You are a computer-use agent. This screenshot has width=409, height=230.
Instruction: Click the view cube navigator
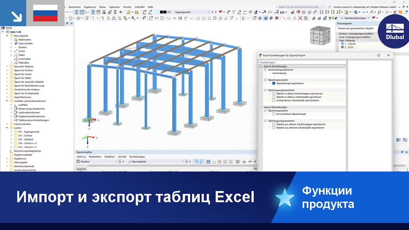pyautogui.click(x=320, y=36)
